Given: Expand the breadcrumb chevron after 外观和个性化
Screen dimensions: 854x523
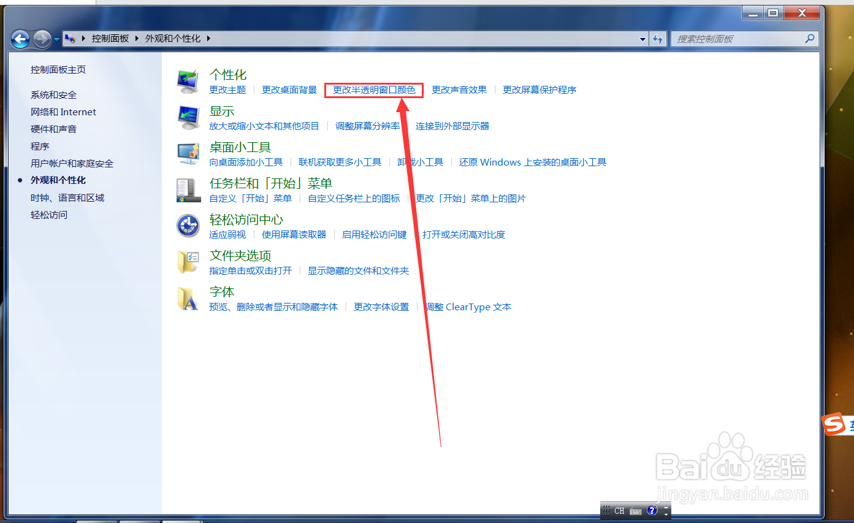Looking at the screenshot, I should (208, 38).
